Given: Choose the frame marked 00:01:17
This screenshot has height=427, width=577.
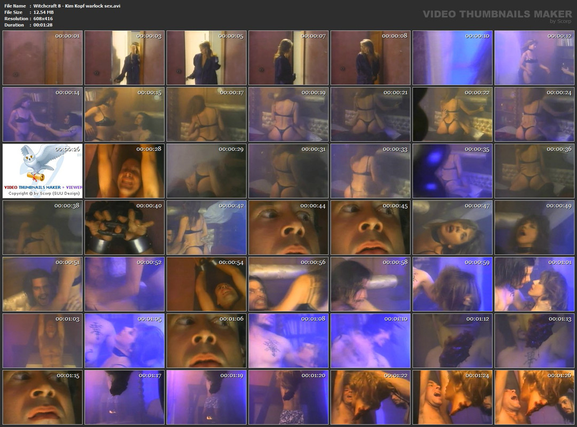Looking at the screenshot, I should (124, 398).
